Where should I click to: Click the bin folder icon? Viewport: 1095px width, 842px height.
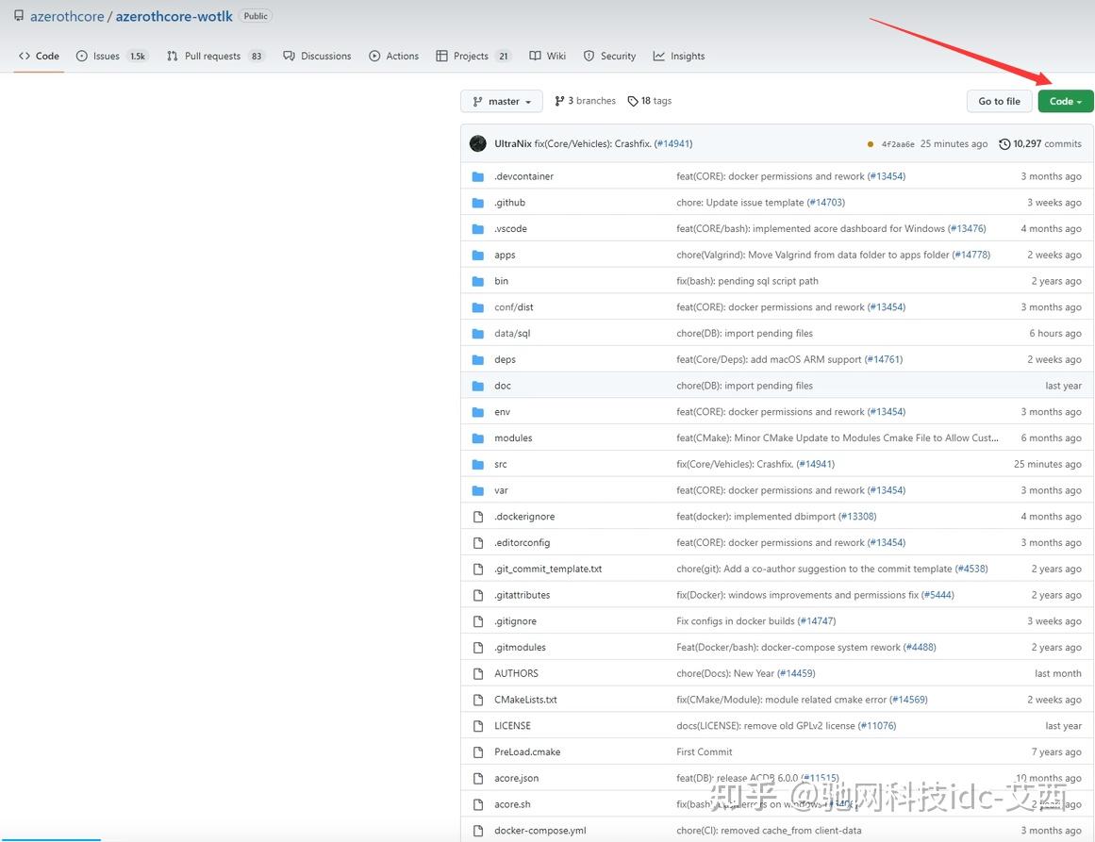(x=477, y=281)
